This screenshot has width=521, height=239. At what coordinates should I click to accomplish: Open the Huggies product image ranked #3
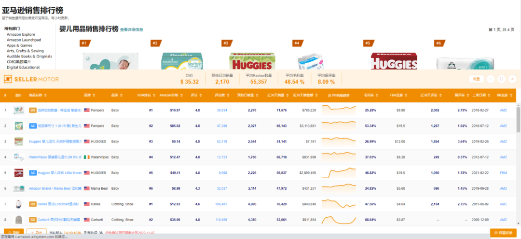click(x=252, y=61)
